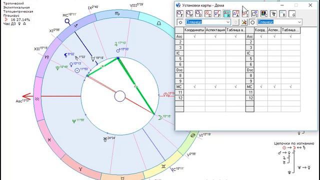Image resolution: width=320 pixels, height=180 pixels.
Task: Expand the left Плацидус house system dropdown
Action: pos(228,22)
